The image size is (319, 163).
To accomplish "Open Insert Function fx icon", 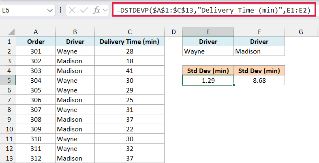I will tap(96, 10).
